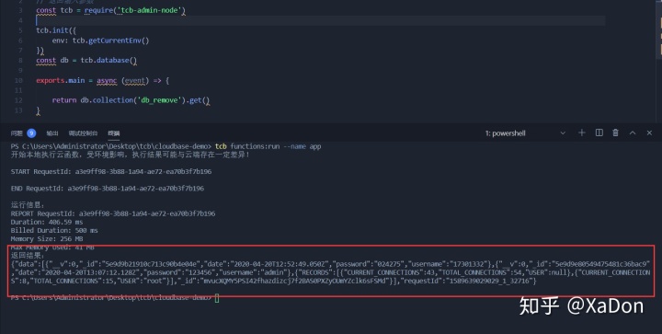Click the 'env: tcb.getCurrentEnv()' code line
Screen dimensions: 662x334
(100, 40)
